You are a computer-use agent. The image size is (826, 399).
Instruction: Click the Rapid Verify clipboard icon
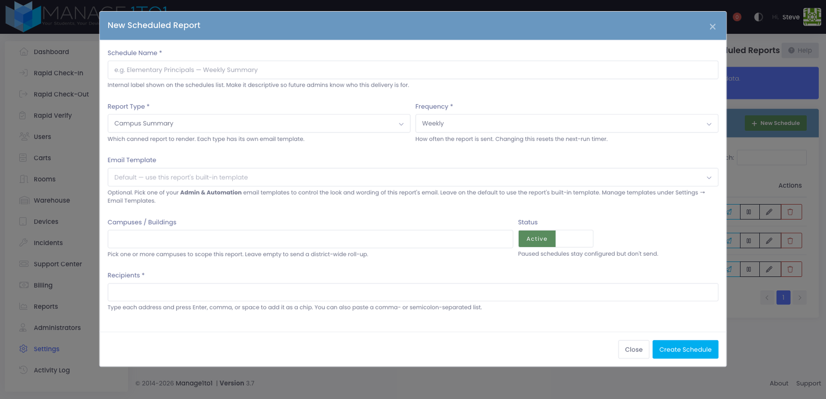(x=23, y=115)
